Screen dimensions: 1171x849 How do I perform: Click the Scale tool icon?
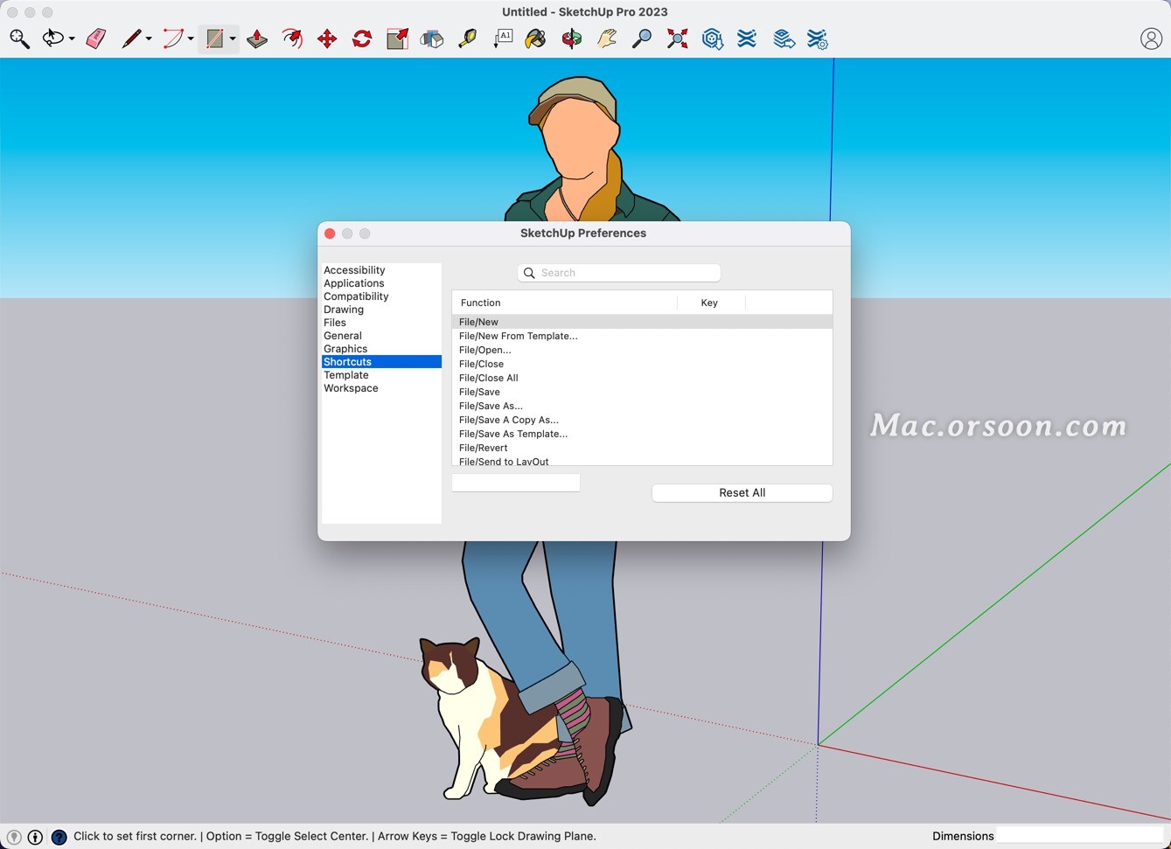[397, 38]
